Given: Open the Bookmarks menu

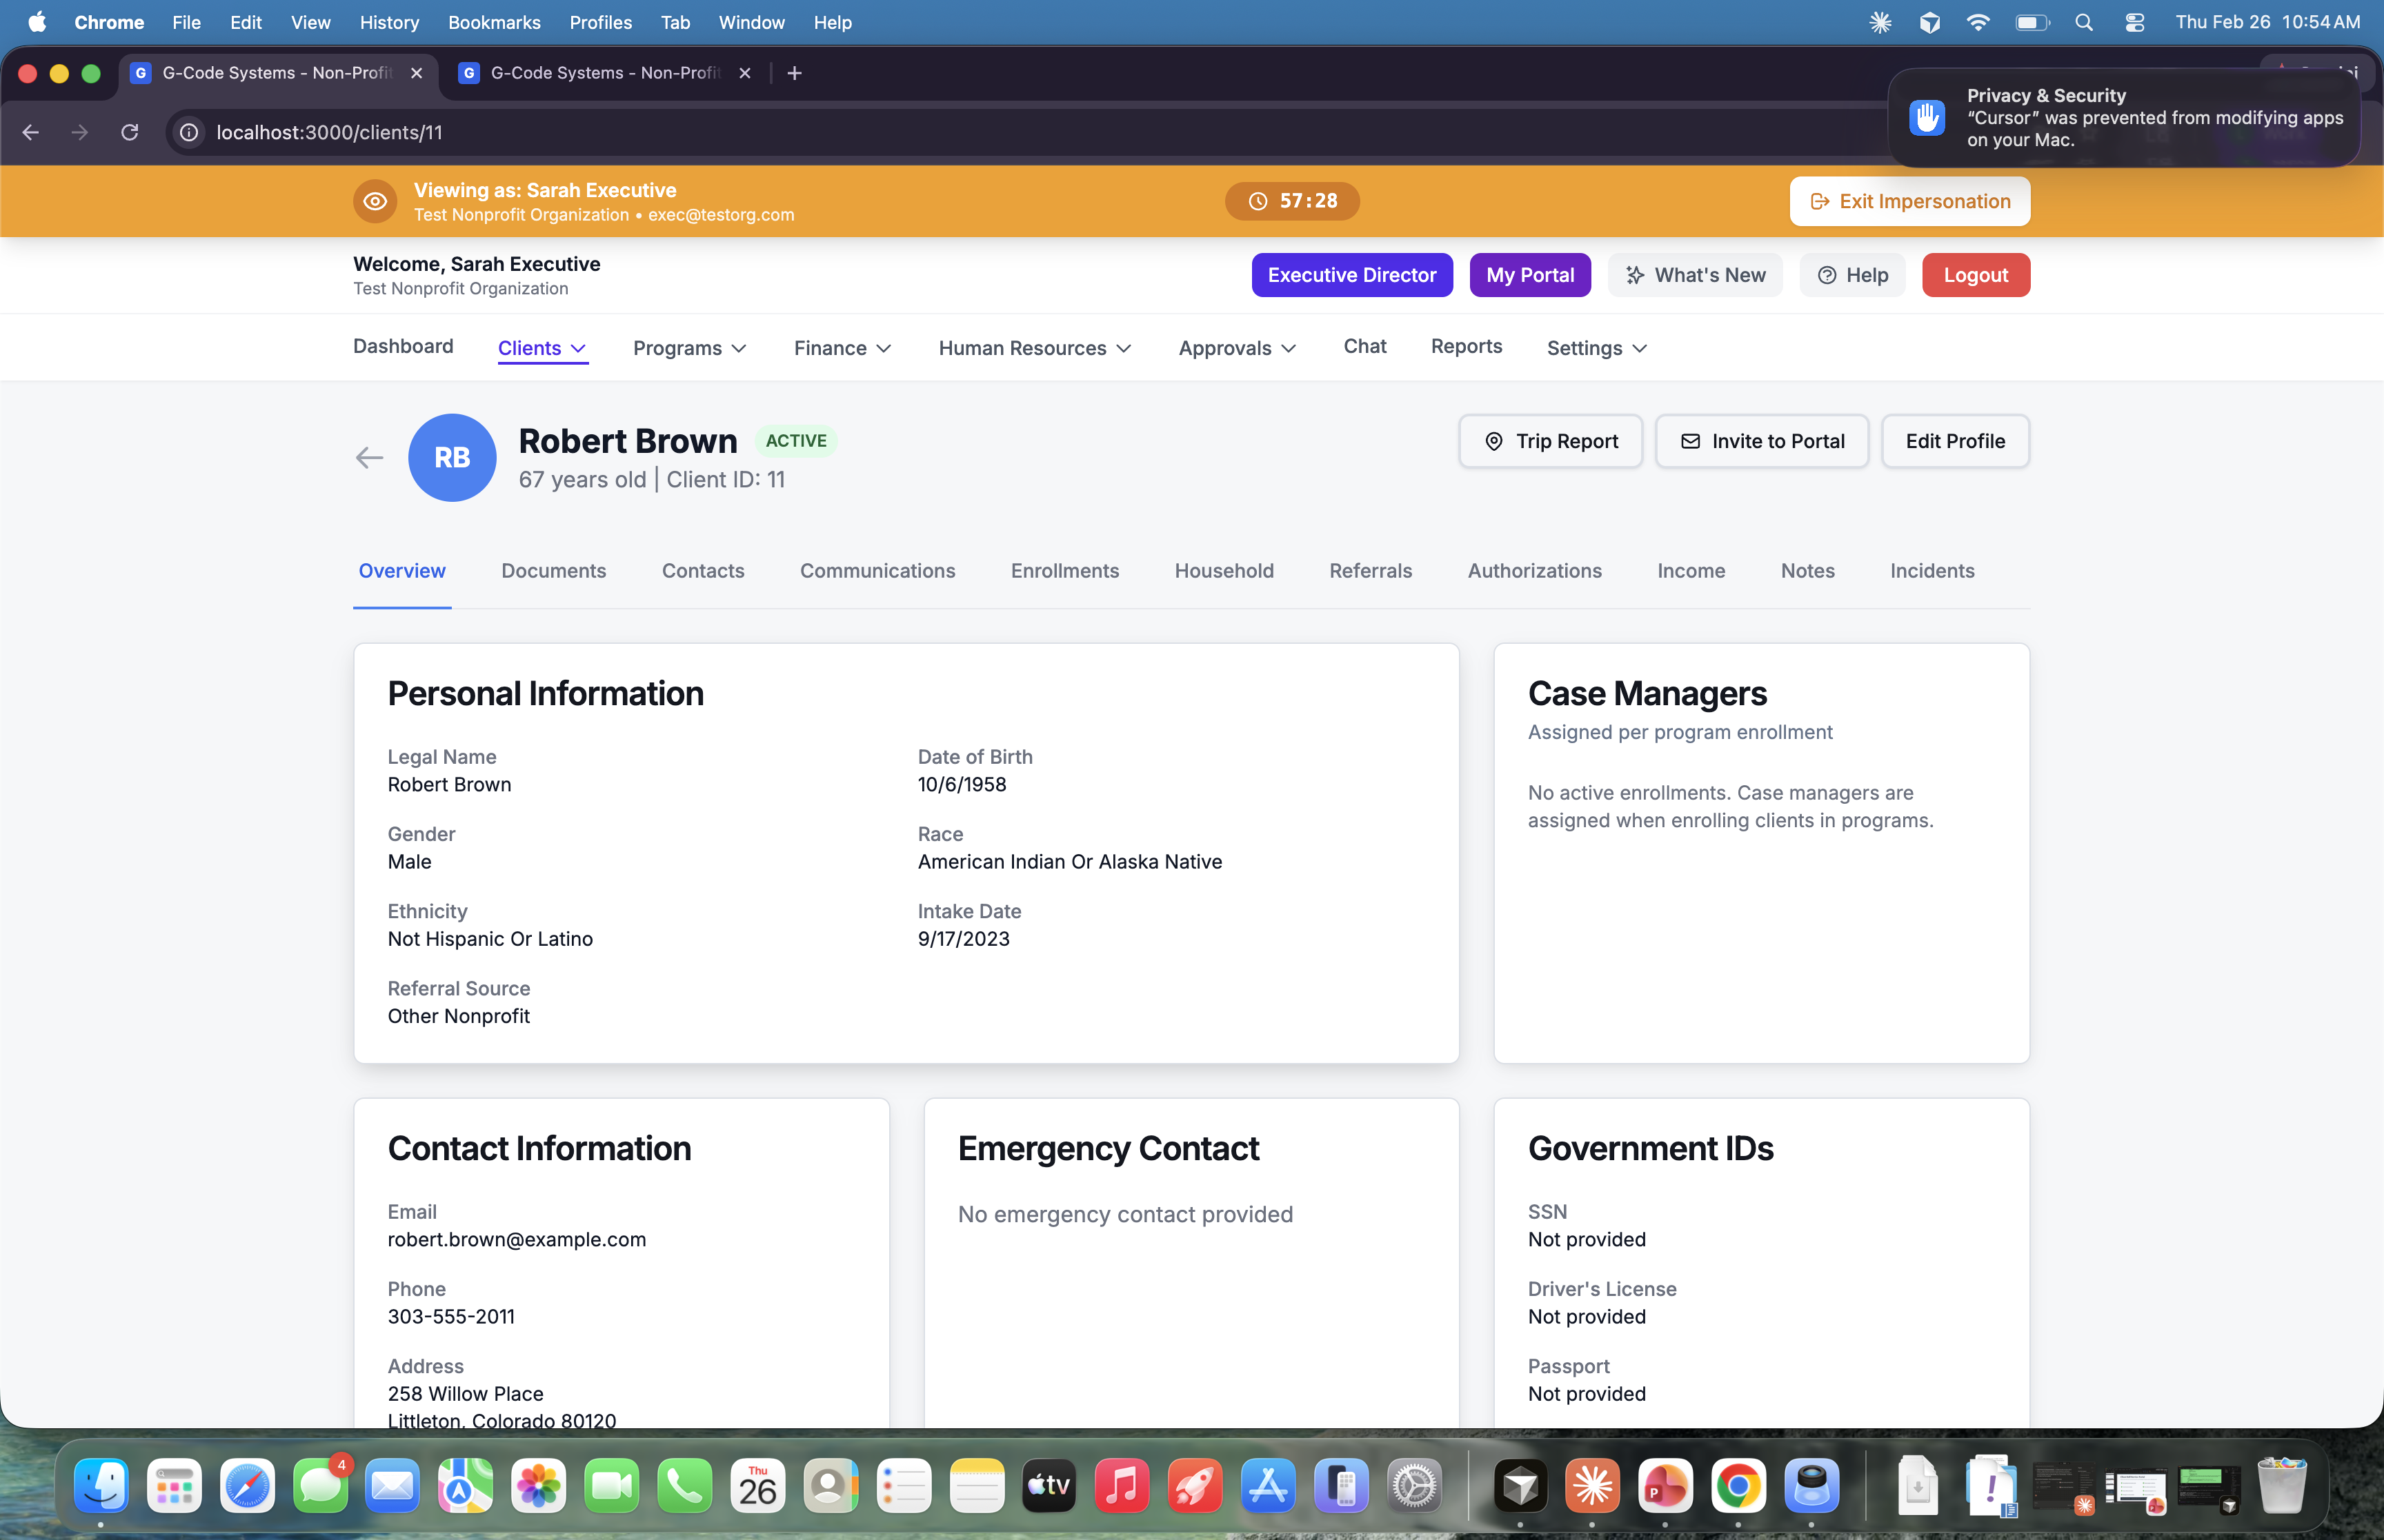Looking at the screenshot, I should click(494, 22).
